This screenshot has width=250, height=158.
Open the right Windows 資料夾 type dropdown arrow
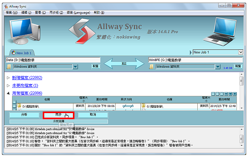(218, 67)
